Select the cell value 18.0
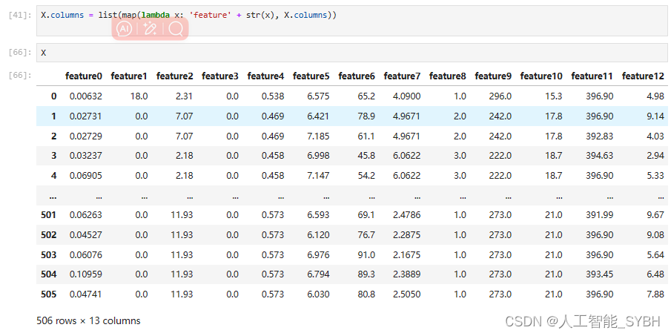The width and height of the screenshot is (671, 336). 139,96
